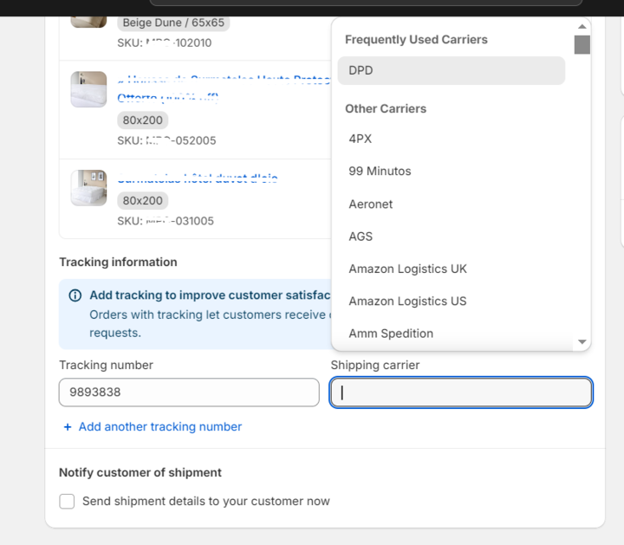
Task: Open product thumbnail for SKU ending 052005
Action: (88, 89)
